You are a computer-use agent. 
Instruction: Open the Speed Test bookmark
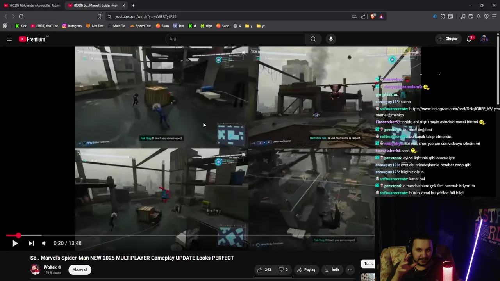pos(140,26)
